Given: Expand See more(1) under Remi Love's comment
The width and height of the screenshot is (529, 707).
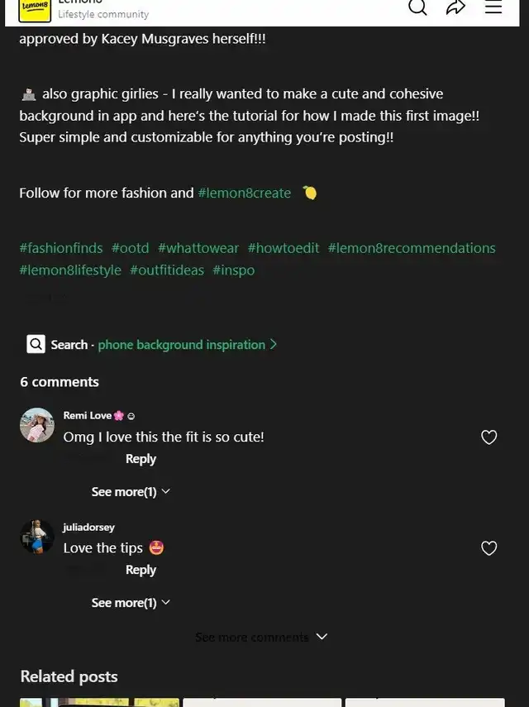Looking at the screenshot, I should click(x=131, y=492).
